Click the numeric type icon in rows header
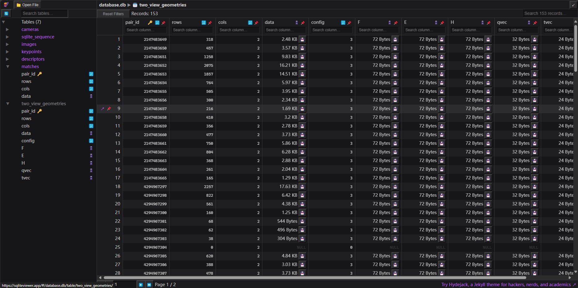The height and width of the screenshot is (288, 578). [204, 23]
